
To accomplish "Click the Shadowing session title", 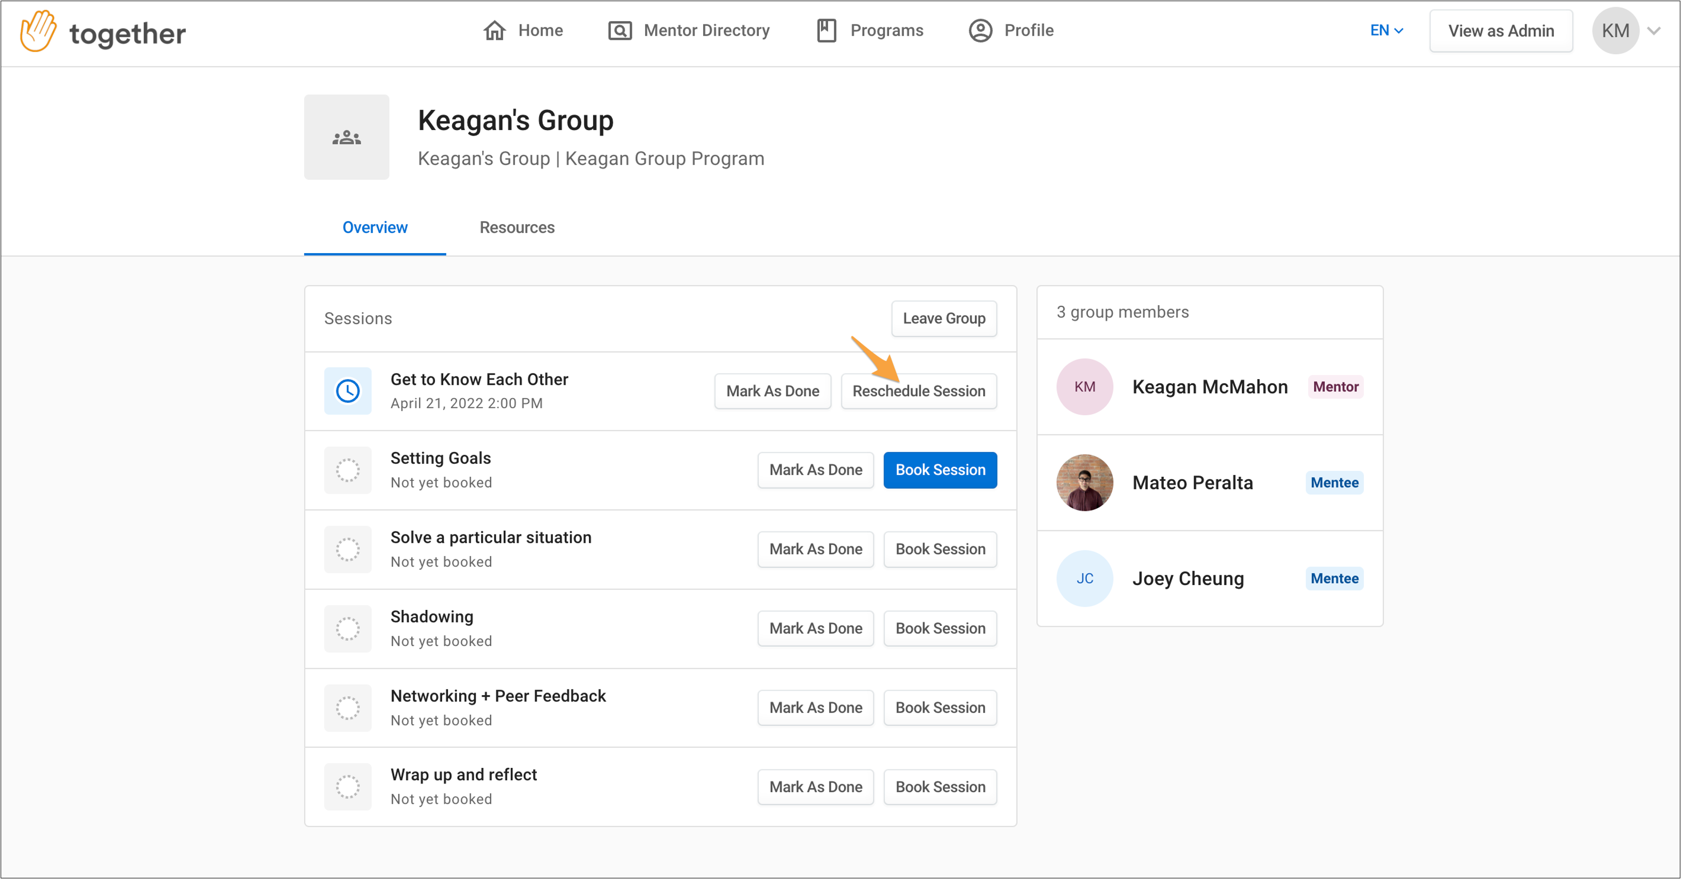I will tap(432, 617).
